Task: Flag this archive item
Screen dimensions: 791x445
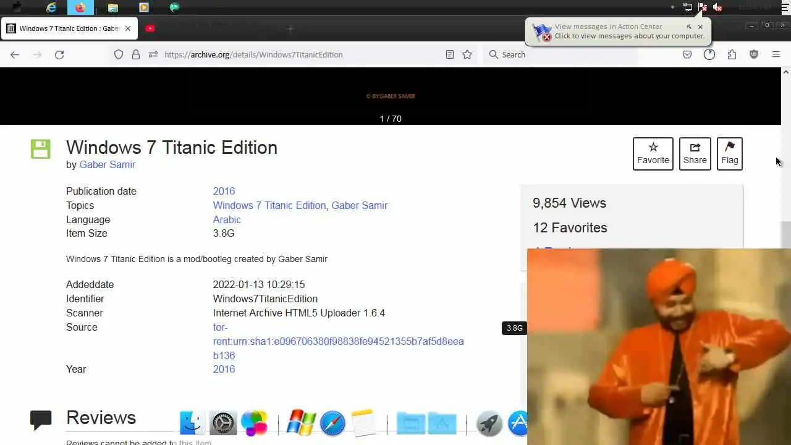Action: tap(729, 153)
